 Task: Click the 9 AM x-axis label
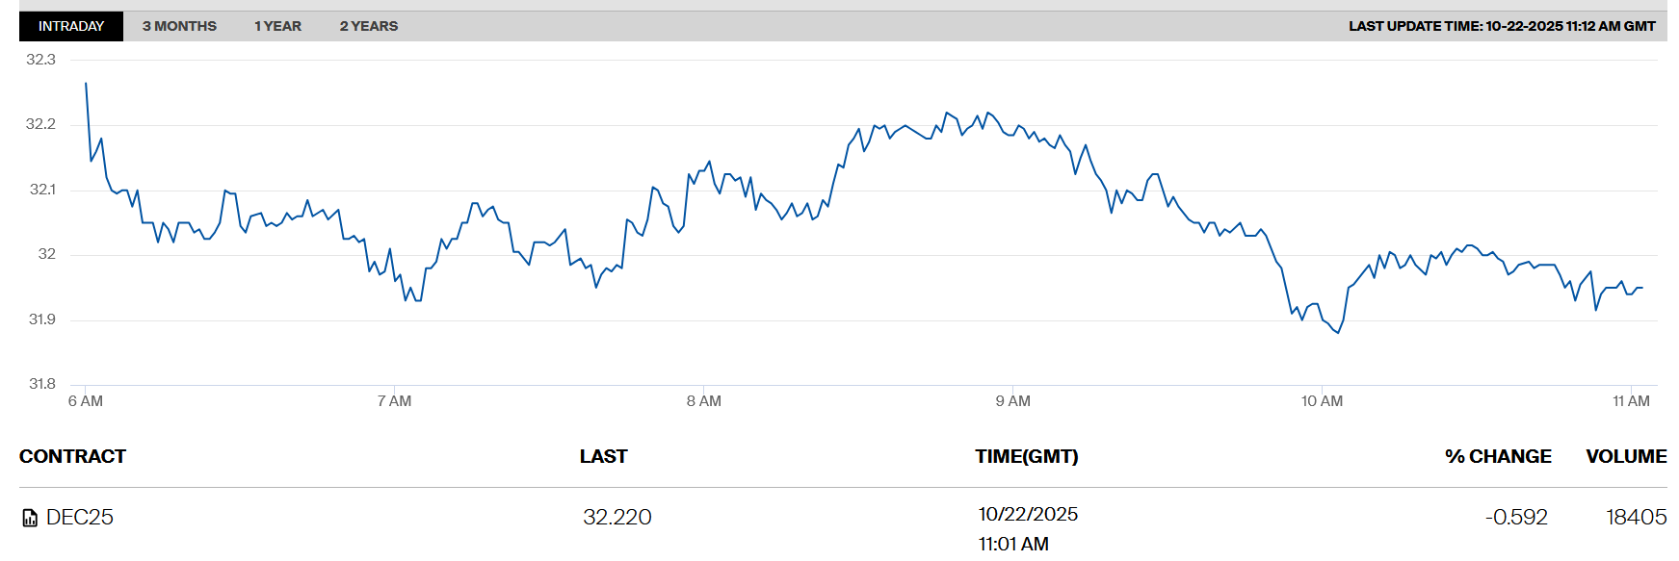(1012, 401)
